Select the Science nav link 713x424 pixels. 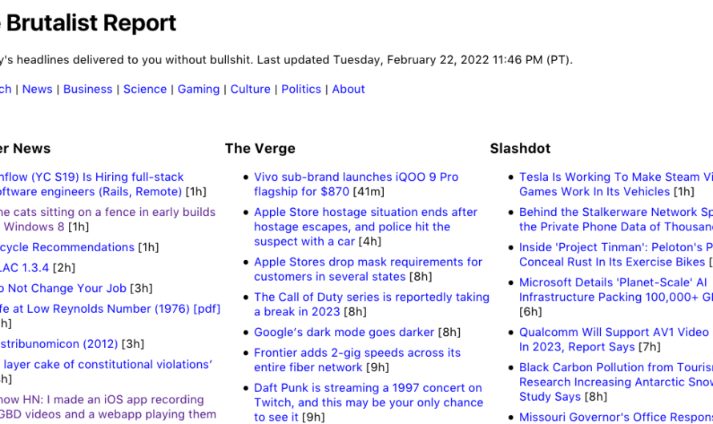coord(145,89)
